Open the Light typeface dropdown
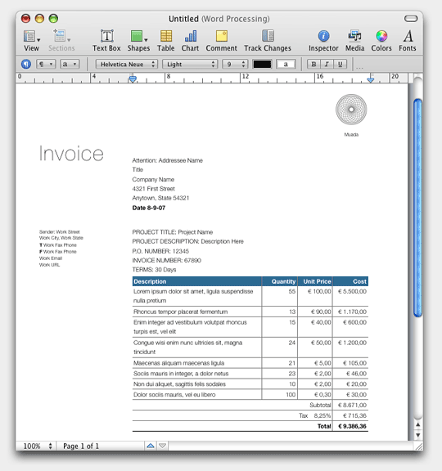 pyautogui.click(x=190, y=64)
